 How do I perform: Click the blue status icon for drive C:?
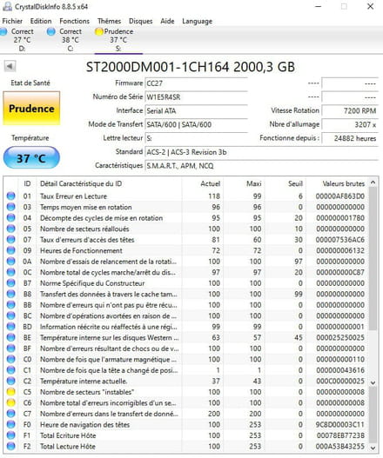(x=50, y=31)
